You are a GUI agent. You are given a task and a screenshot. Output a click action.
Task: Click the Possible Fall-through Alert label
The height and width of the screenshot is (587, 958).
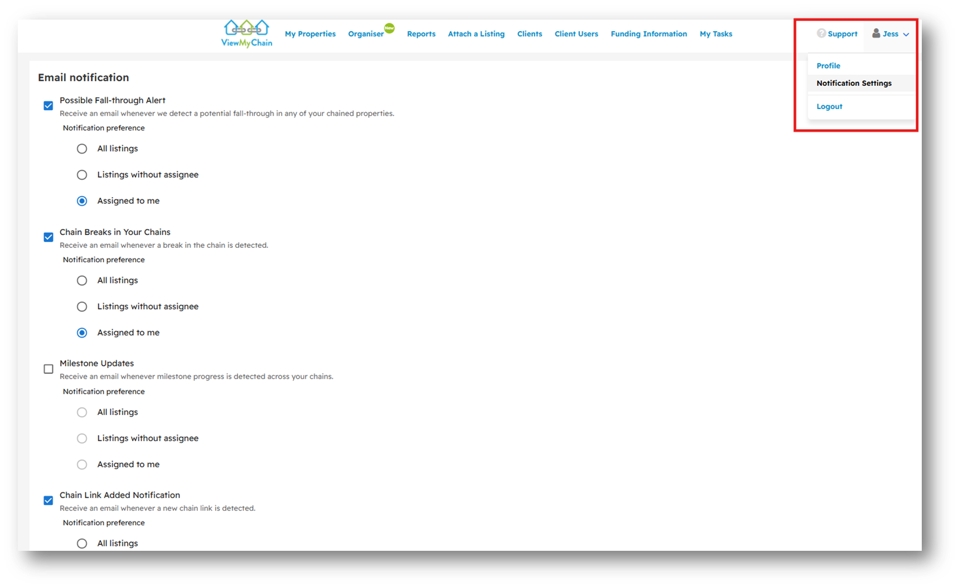click(113, 100)
